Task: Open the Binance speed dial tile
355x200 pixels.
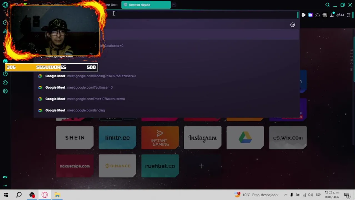Action: (x=117, y=166)
